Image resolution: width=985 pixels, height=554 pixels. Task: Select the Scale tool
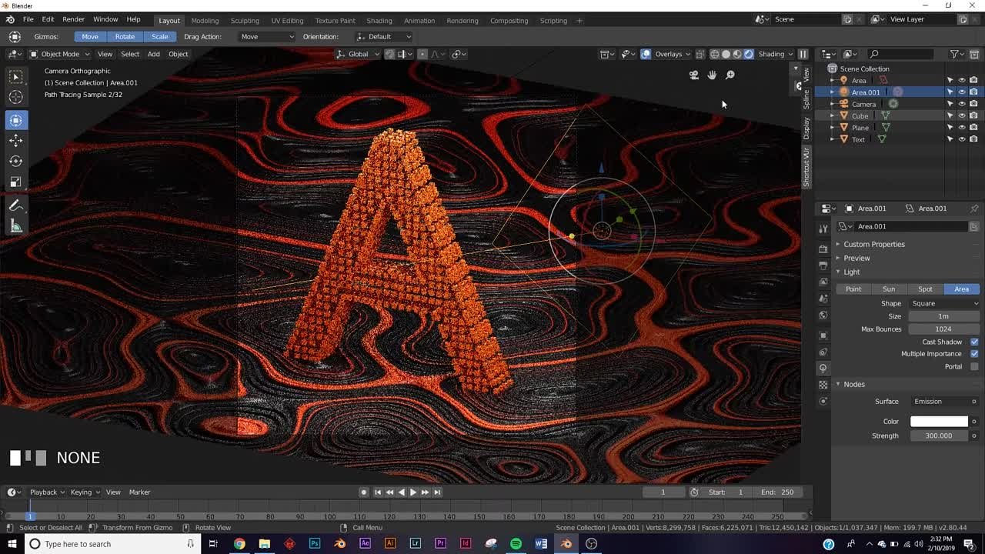click(x=16, y=182)
